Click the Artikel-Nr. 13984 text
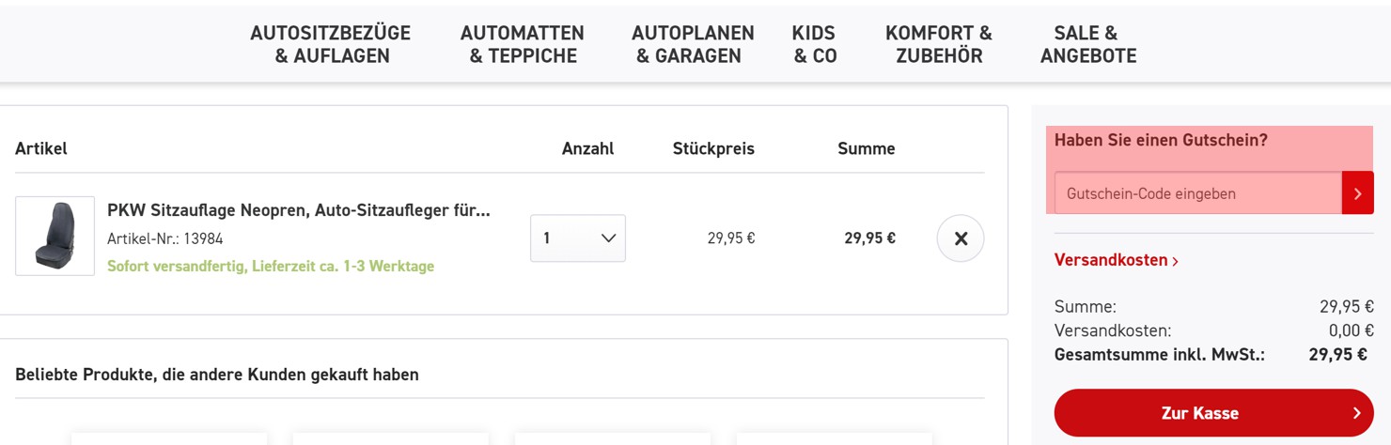The image size is (1391, 445). [x=164, y=238]
